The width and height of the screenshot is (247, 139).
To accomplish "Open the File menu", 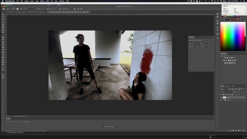I will click(x=17, y=1).
